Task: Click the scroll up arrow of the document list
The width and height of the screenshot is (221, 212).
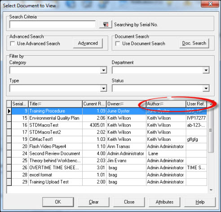Action: 211,104
